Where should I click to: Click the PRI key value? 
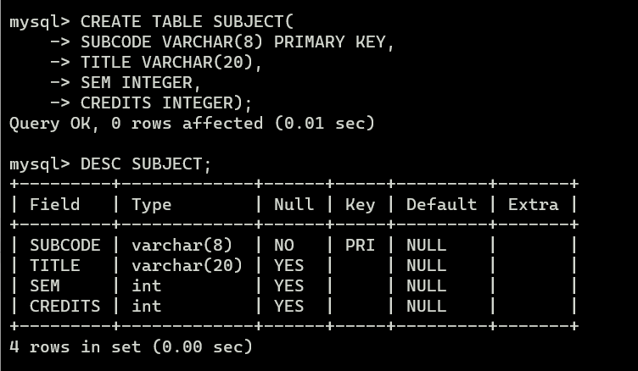(x=360, y=245)
